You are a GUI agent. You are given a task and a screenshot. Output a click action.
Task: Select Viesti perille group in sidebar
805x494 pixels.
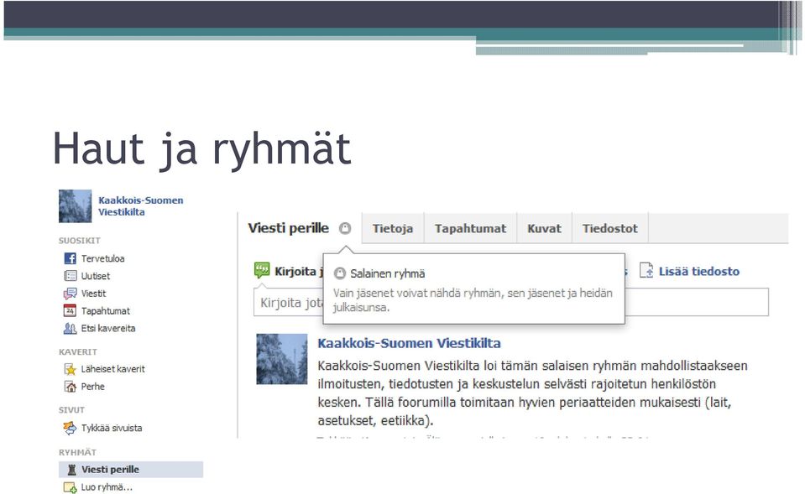131,470
